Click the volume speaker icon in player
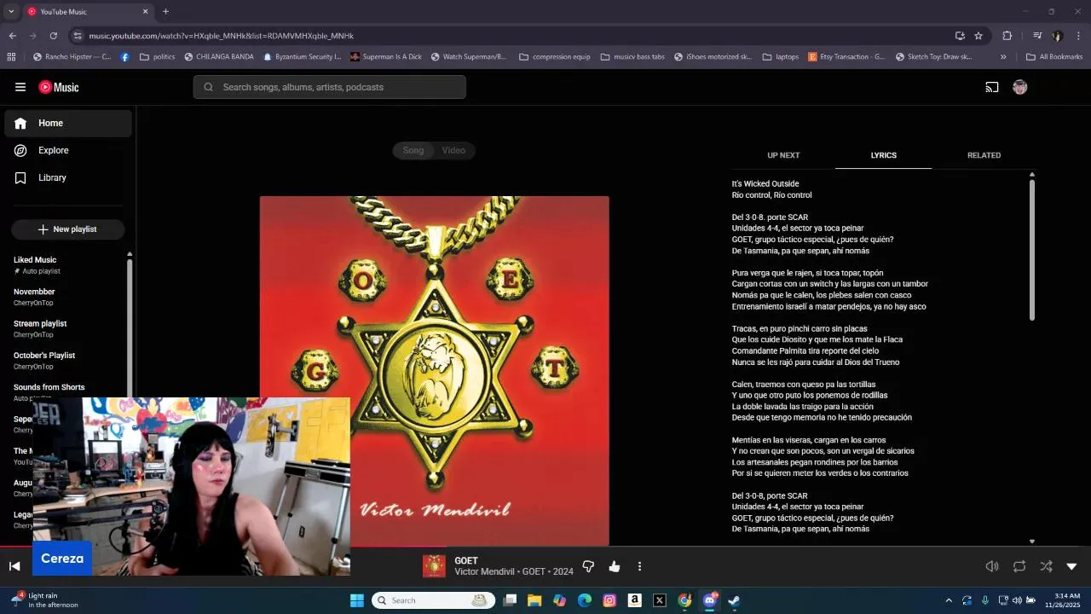Viewport: 1091px width, 614px height. (992, 566)
